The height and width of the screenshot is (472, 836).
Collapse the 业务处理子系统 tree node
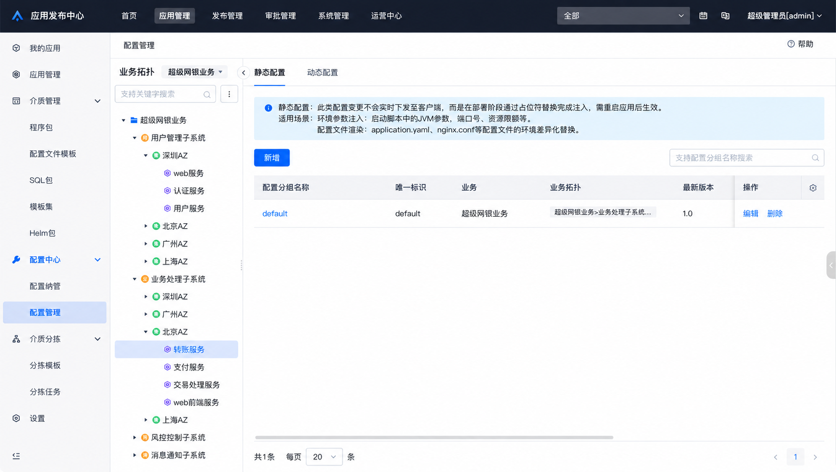pos(134,279)
